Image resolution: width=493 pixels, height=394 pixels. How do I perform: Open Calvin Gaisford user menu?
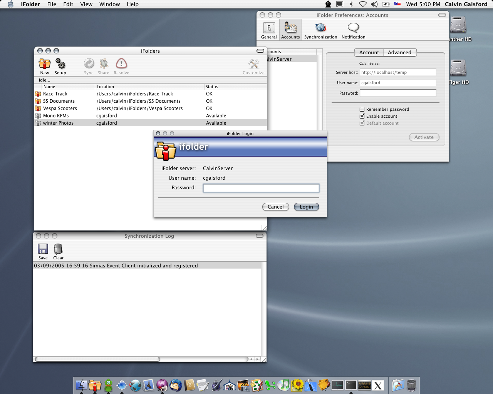pos(466,4)
